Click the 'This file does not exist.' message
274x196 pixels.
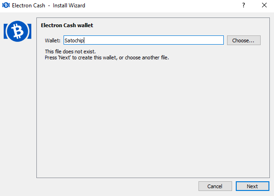(70, 52)
